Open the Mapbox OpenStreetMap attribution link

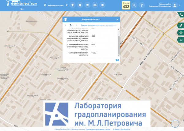[x=121, y=129]
